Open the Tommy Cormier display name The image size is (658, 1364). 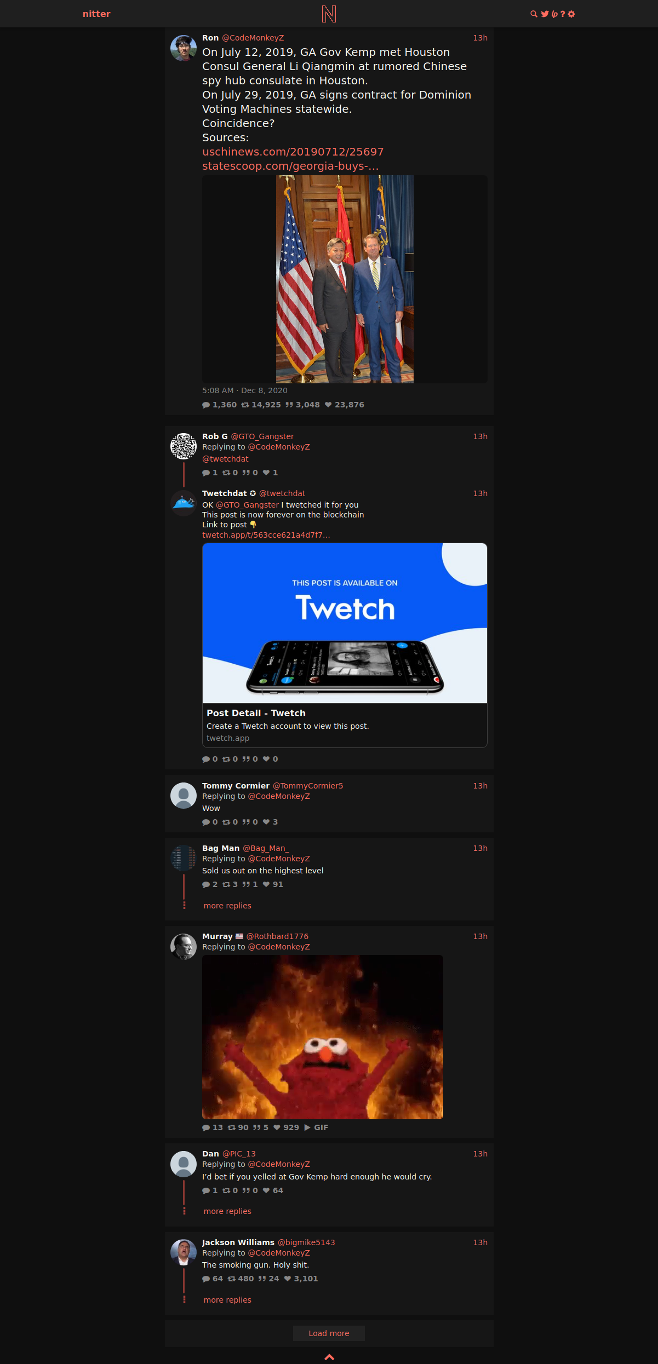click(x=236, y=786)
